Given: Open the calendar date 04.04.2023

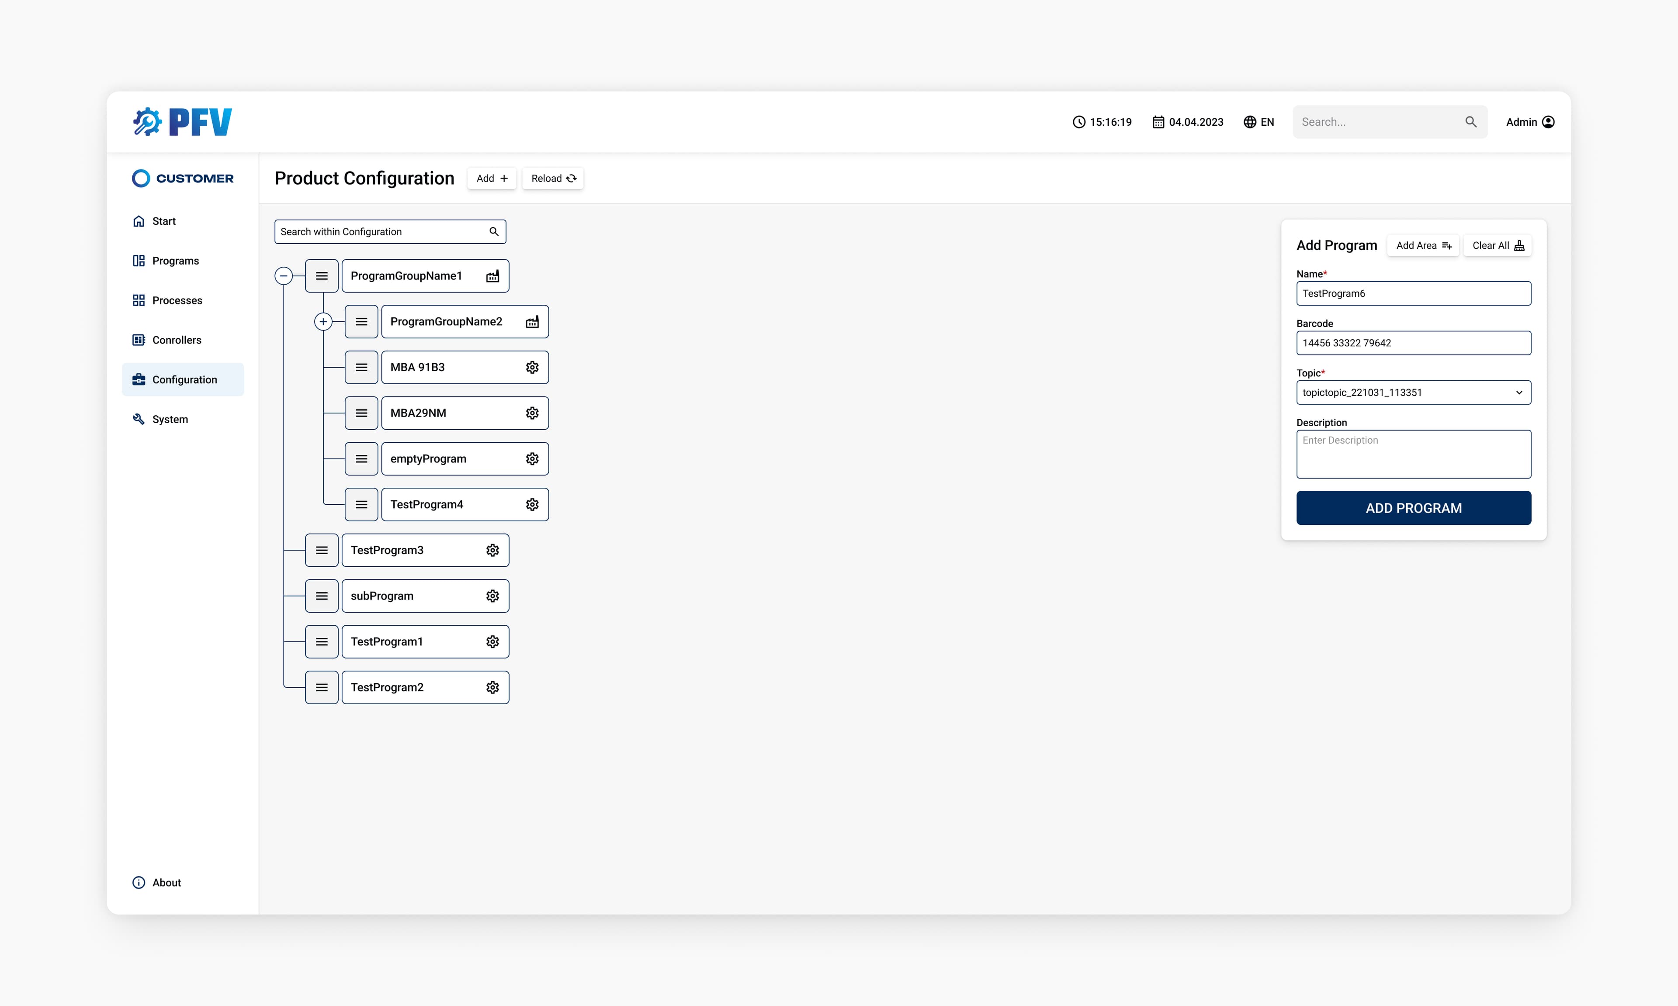Looking at the screenshot, I should (x=1188, y=122).
